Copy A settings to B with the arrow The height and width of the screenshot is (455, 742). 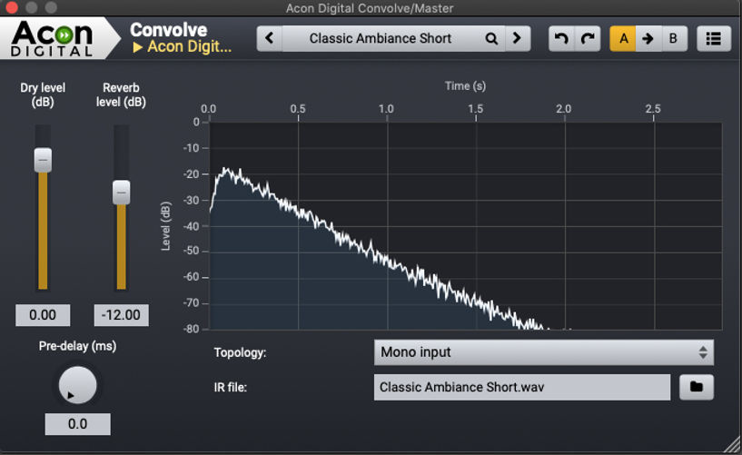click(648, 38)
